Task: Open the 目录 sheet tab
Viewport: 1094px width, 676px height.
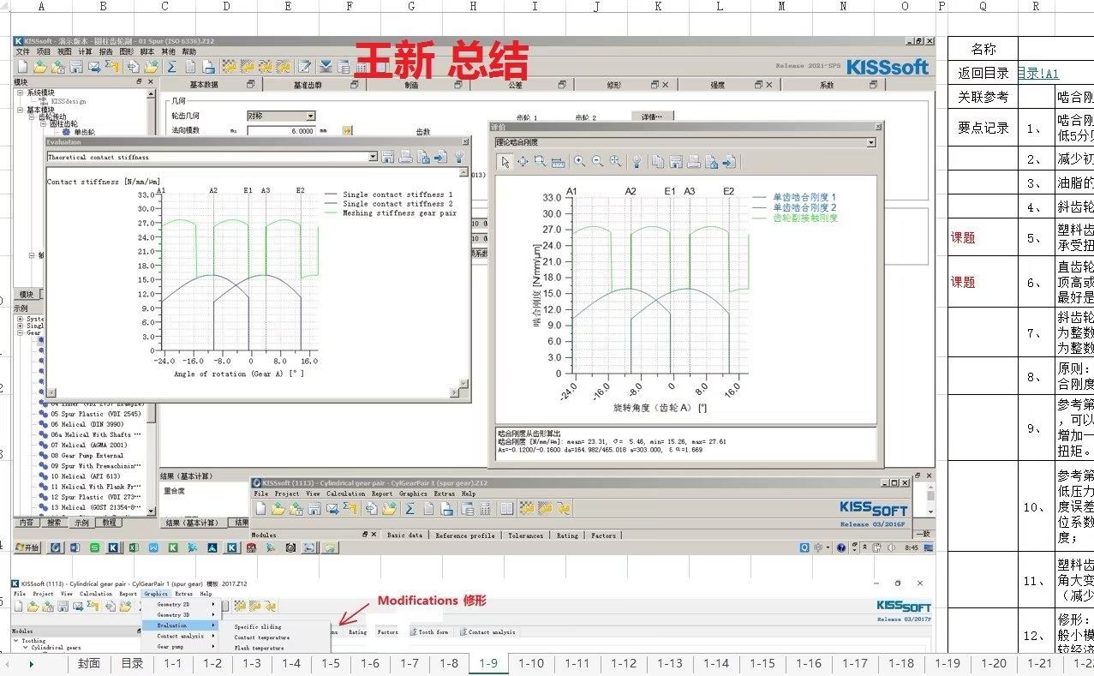Action: click(132, 663)
